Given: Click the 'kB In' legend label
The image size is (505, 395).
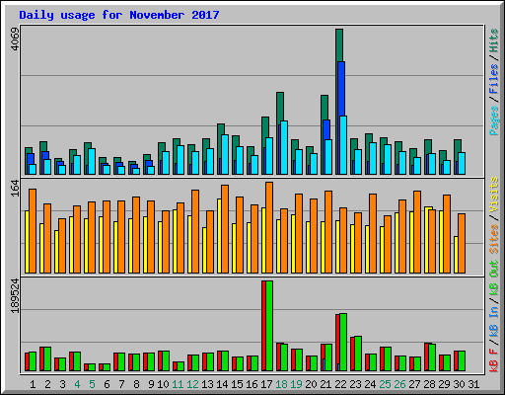Looking at the screenshot, I should 494,322.
